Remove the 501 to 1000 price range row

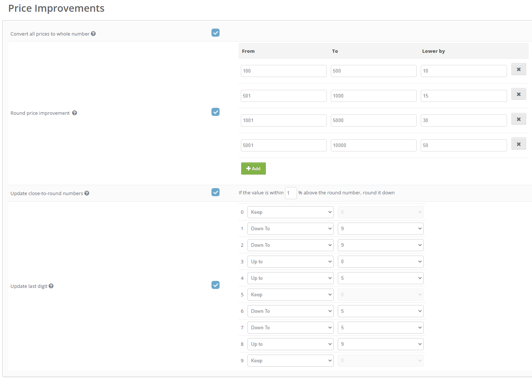tap(518, 94)
